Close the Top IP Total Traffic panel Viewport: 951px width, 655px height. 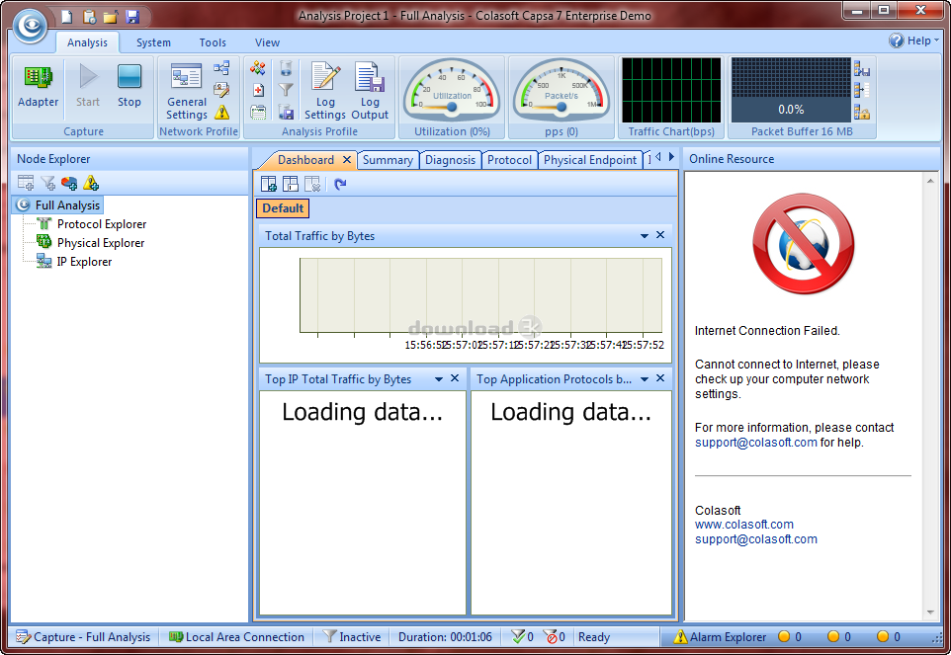tap(455, 378)
